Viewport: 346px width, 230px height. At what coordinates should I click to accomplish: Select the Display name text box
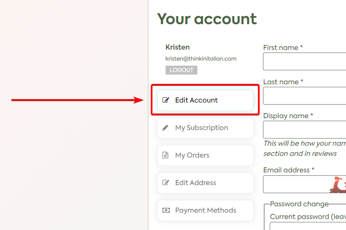[x=304, y=130]
